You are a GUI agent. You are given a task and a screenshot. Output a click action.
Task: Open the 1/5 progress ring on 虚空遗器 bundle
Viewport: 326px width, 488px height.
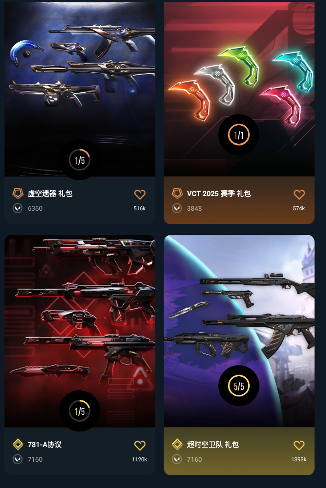tap(80, 160)
